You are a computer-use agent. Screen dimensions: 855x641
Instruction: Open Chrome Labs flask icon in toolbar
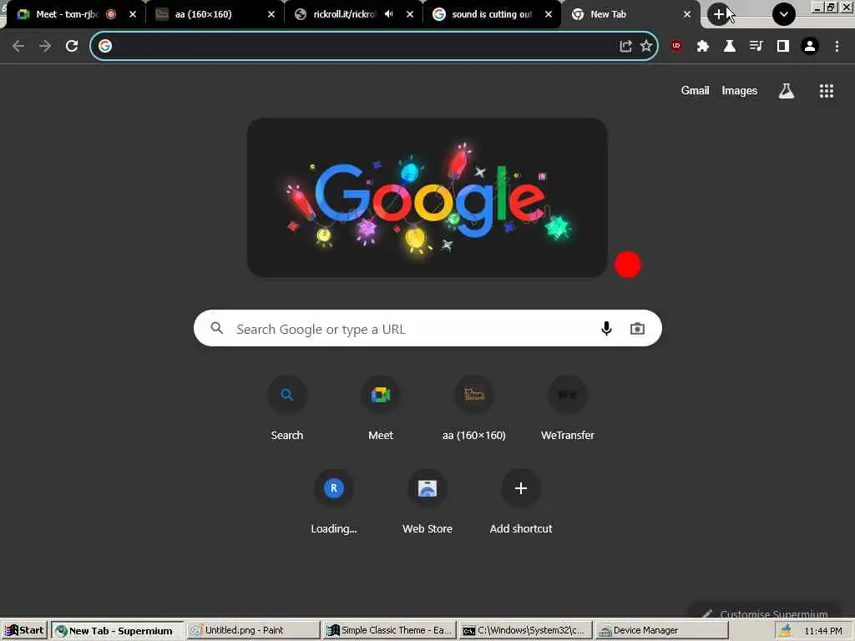click(x=730, y=47)
